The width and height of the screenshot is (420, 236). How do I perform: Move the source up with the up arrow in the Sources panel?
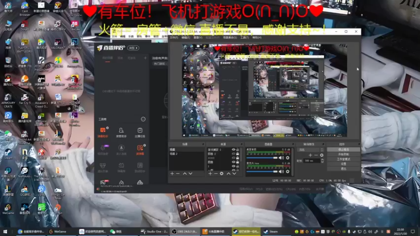click(228, 174)
